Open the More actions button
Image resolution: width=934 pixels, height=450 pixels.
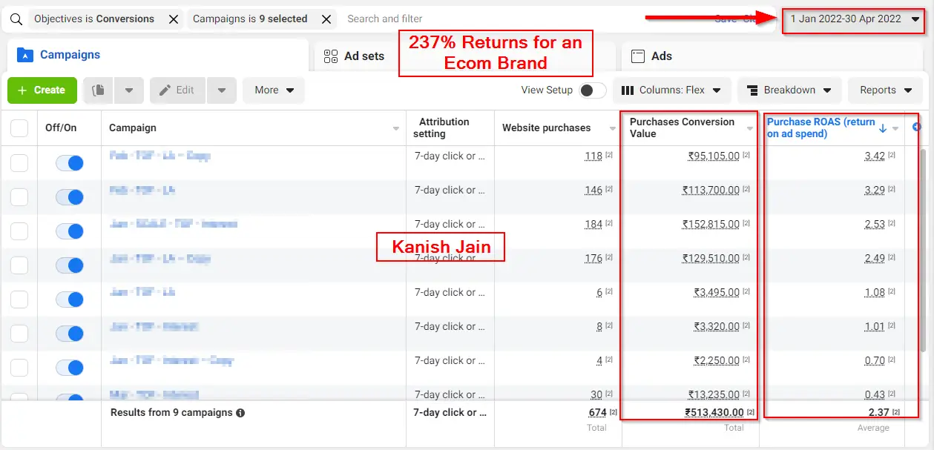tap(274, 90)
